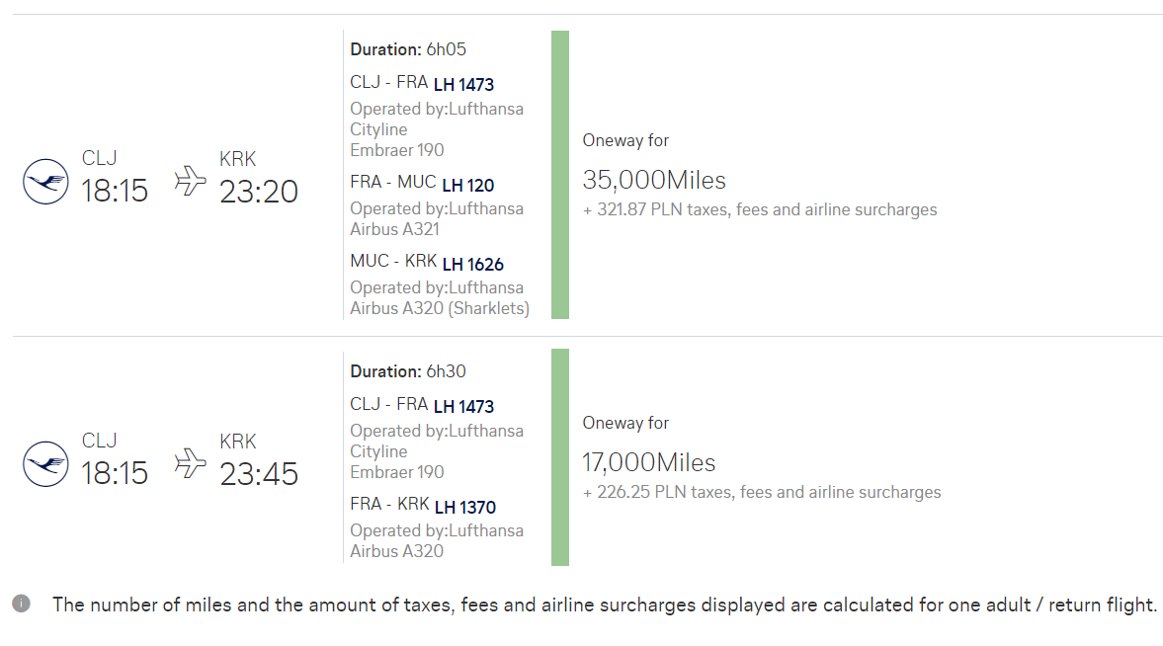
Task: Click the 226.25 PLN taxes and fees text
Action: [x=762, y=493]
